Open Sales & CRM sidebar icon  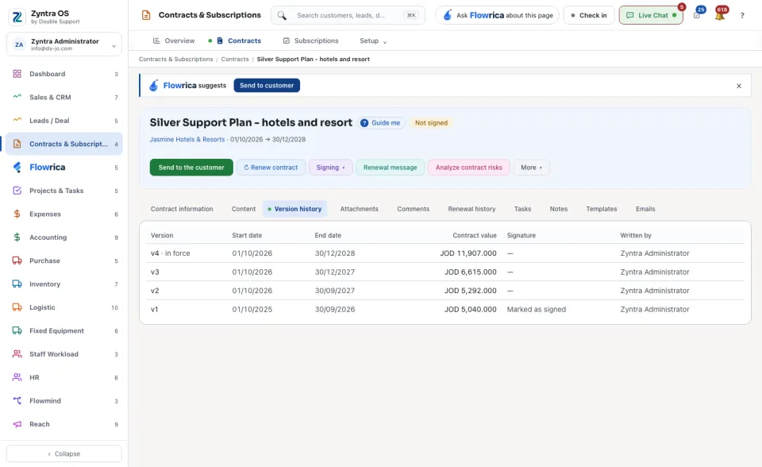17,97
